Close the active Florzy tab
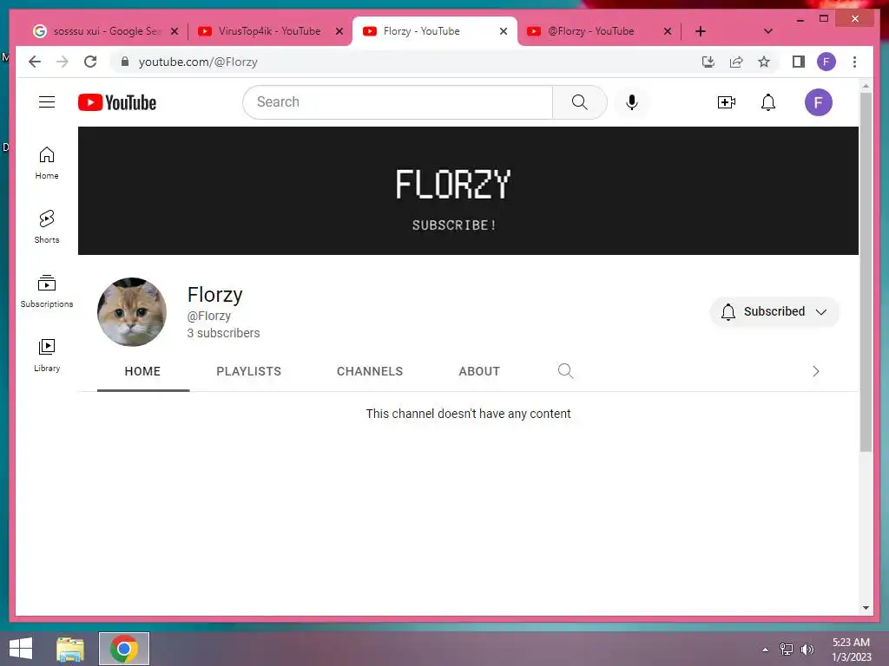The height and width of the screenshot is (666, 889). pyautogui.click(x=503, y=31)
